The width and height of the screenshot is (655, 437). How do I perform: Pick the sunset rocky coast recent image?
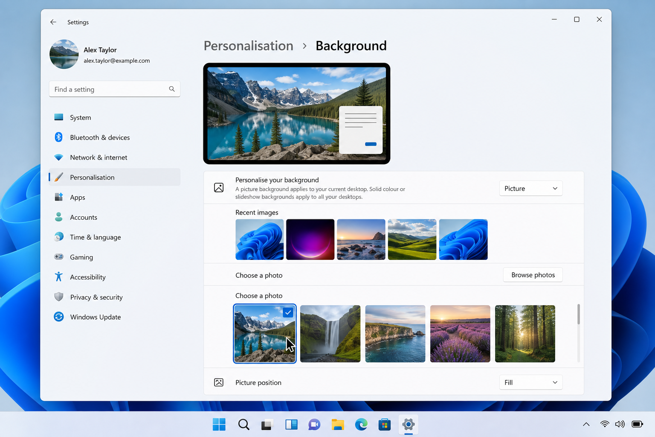pos(361,239)
